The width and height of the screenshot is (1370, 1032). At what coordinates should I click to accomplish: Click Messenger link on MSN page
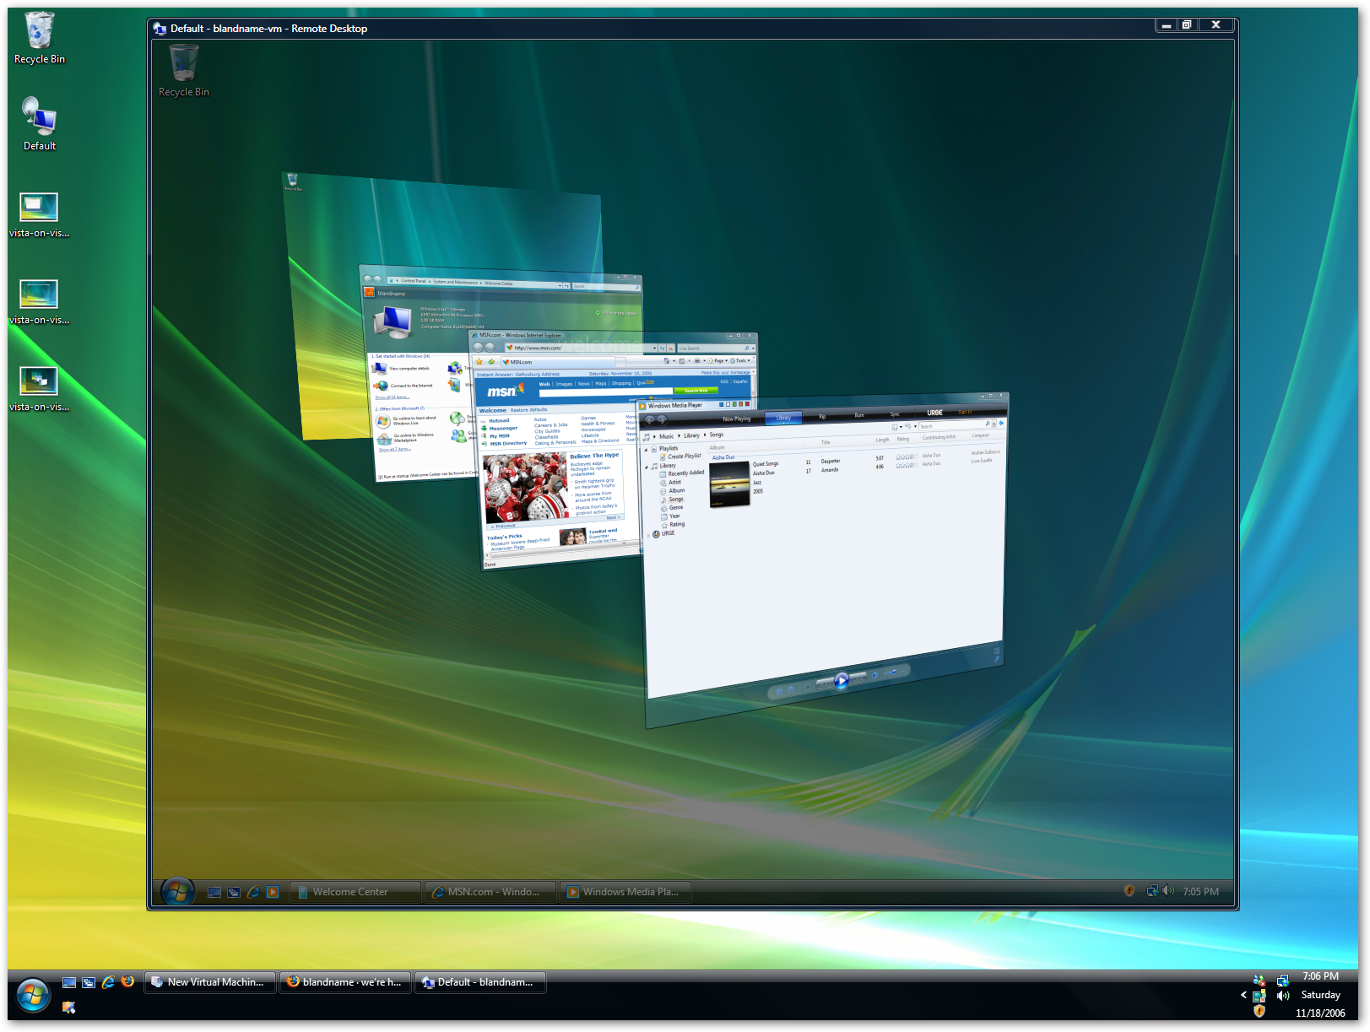pos(503,428)
